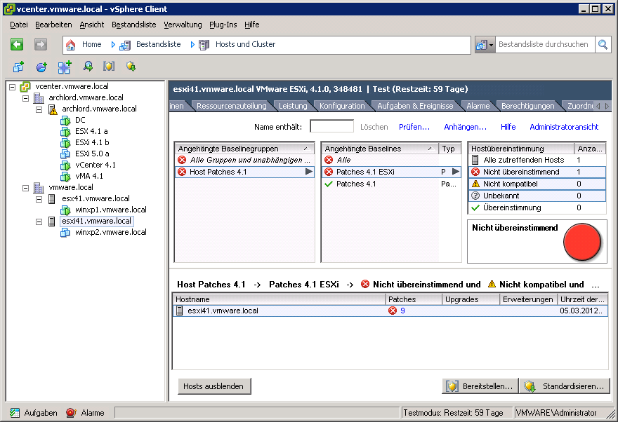Select the vMA 4.1 virtual machine
Viewport: 618px width, 422px height.
(x=88, y=176)
